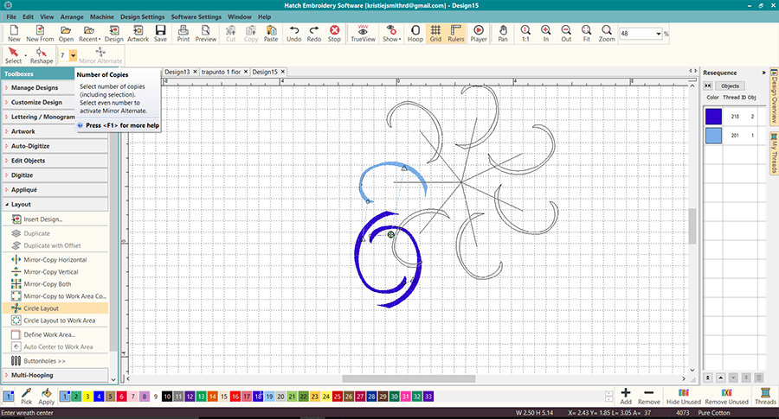This screenshot has width=779, height=419.
Task: Toggle the Hoop display
Action: [415, 33]
